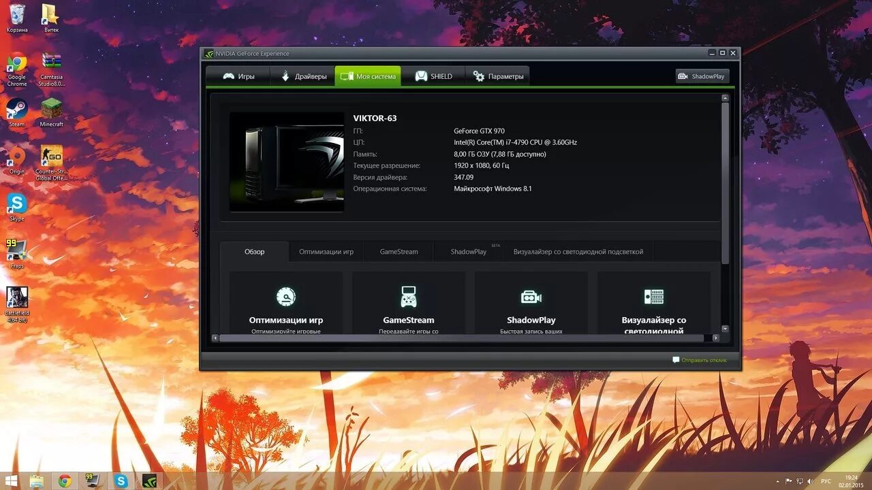The width and height of the screenshot is (872, 490).
Task: Open the SHIELD tab
Action: click(x=433, y=76)
